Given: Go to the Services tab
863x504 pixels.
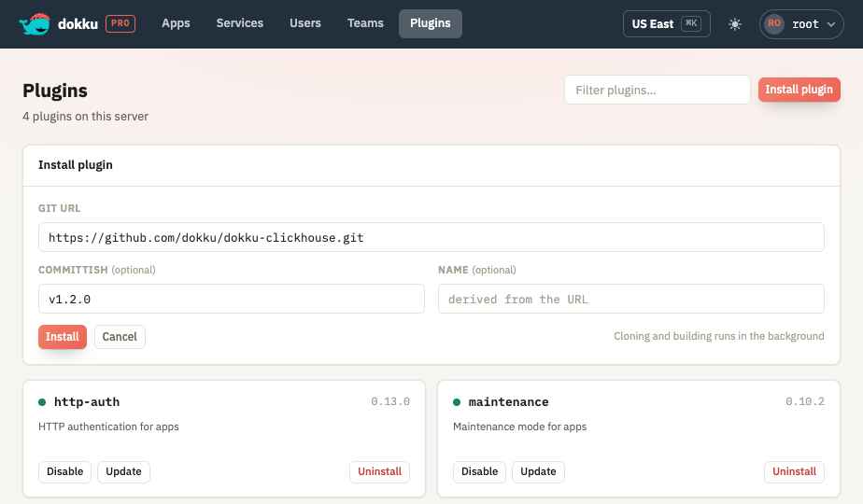Looking at the screenshot, I should pos(239,23).
